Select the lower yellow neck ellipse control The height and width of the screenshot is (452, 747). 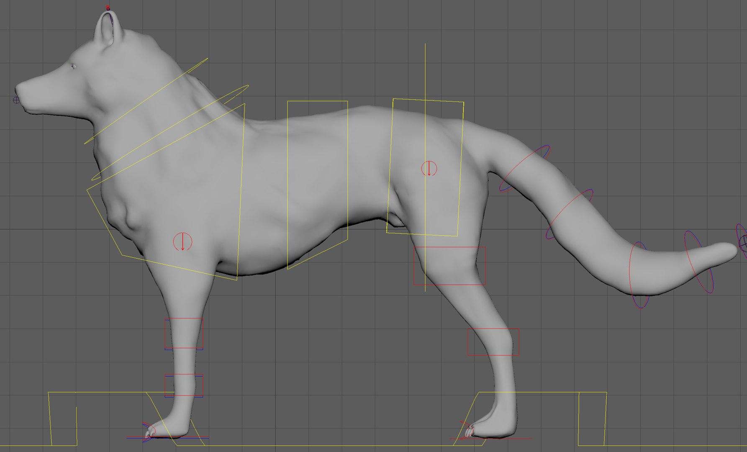170,133
